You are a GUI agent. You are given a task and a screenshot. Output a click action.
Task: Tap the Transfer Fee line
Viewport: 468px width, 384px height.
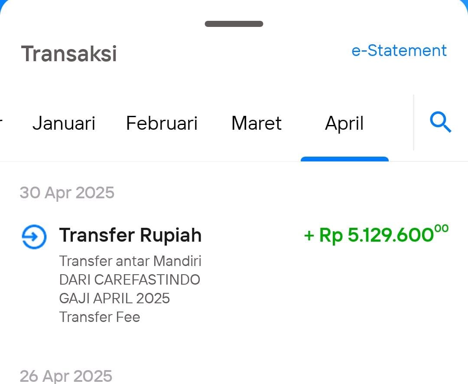click(x=99, y=317)
